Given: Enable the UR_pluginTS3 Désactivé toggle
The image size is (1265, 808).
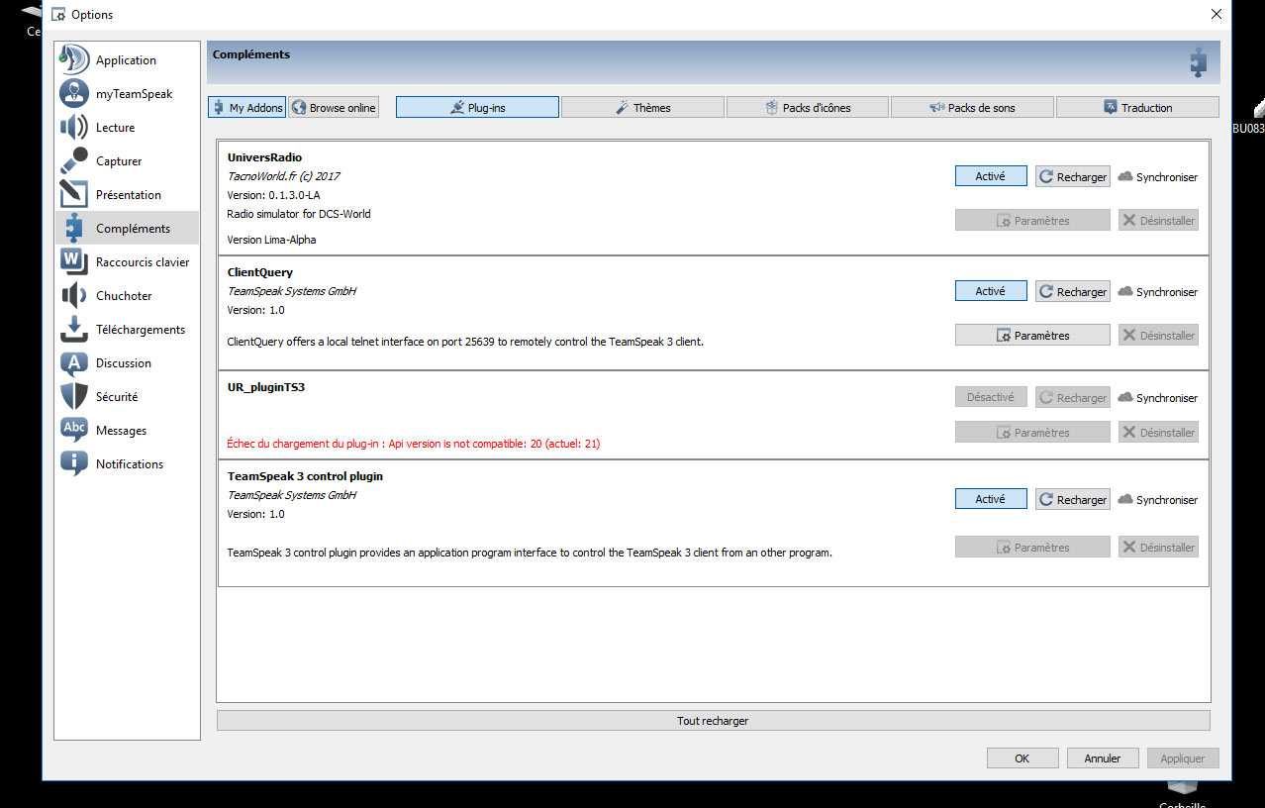Looking at the screenshot, I should coord(990,397).
